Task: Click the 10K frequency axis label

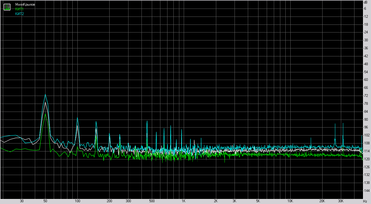Action: pyautogui.click(x=290, y=201)
